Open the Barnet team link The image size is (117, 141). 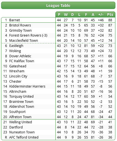click(14, 20)
